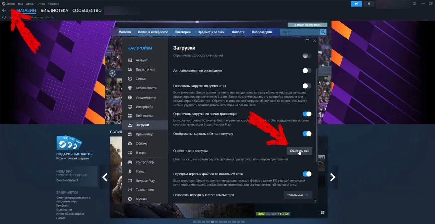Open the В игре settings section

click(x=145, y=153)
